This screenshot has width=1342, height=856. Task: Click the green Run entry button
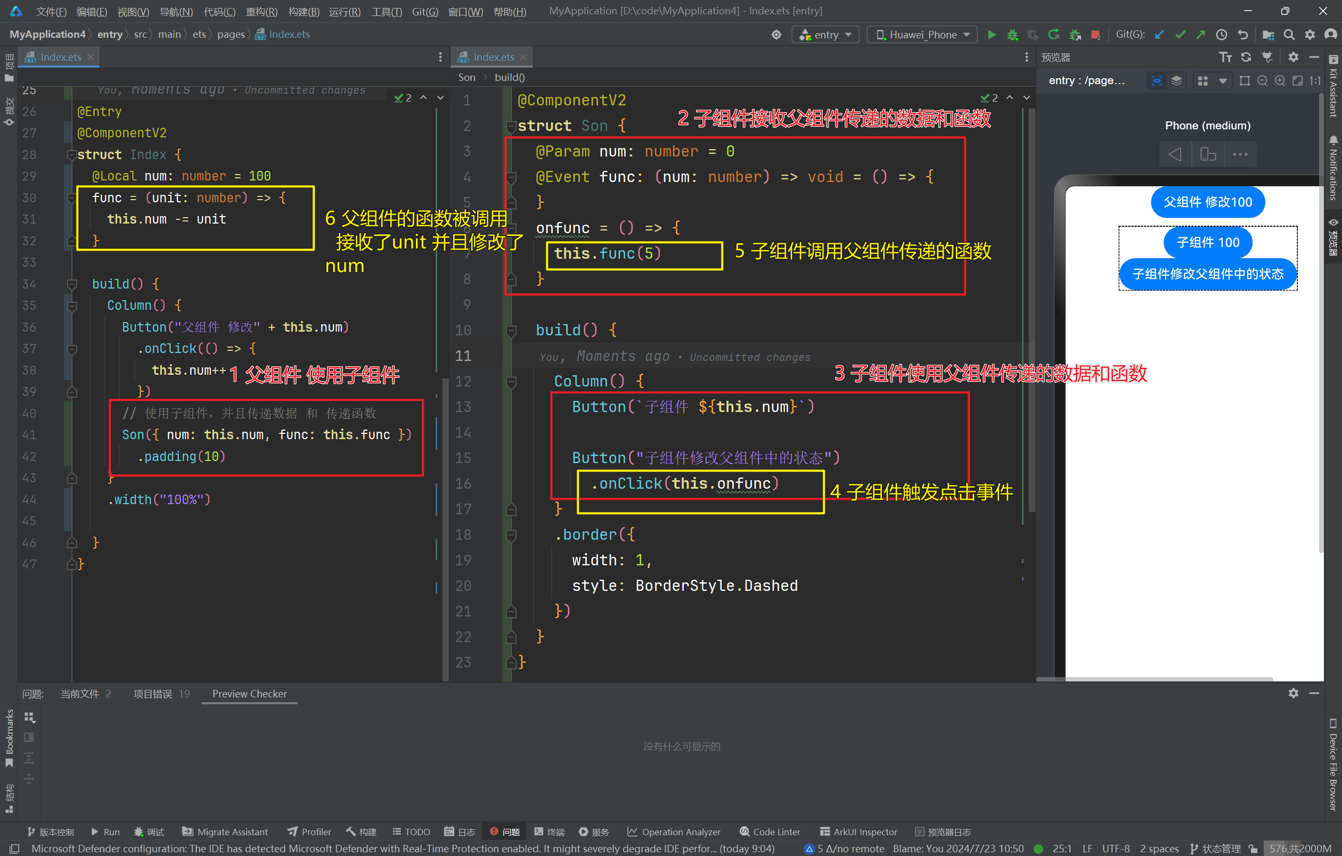[992, 35]
